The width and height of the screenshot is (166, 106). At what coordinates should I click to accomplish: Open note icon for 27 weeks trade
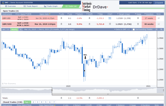click(x=159, y=18)
